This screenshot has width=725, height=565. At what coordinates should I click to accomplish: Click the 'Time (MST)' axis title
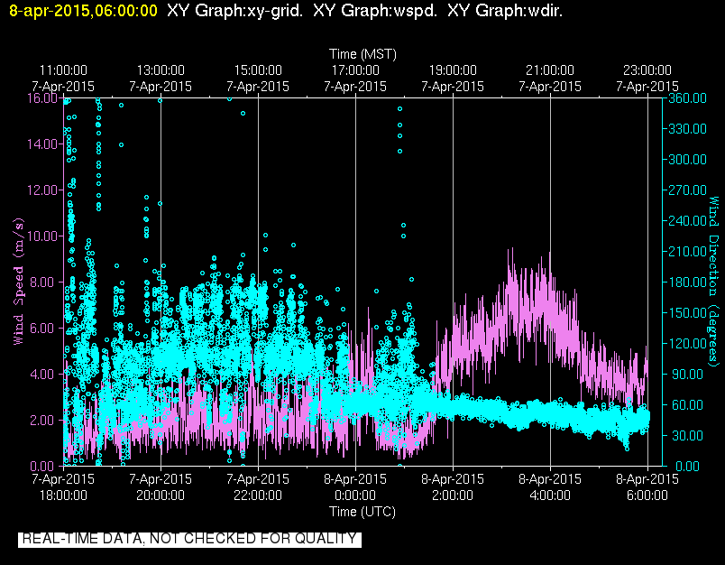pyautogui.click(x=362, y=54)
